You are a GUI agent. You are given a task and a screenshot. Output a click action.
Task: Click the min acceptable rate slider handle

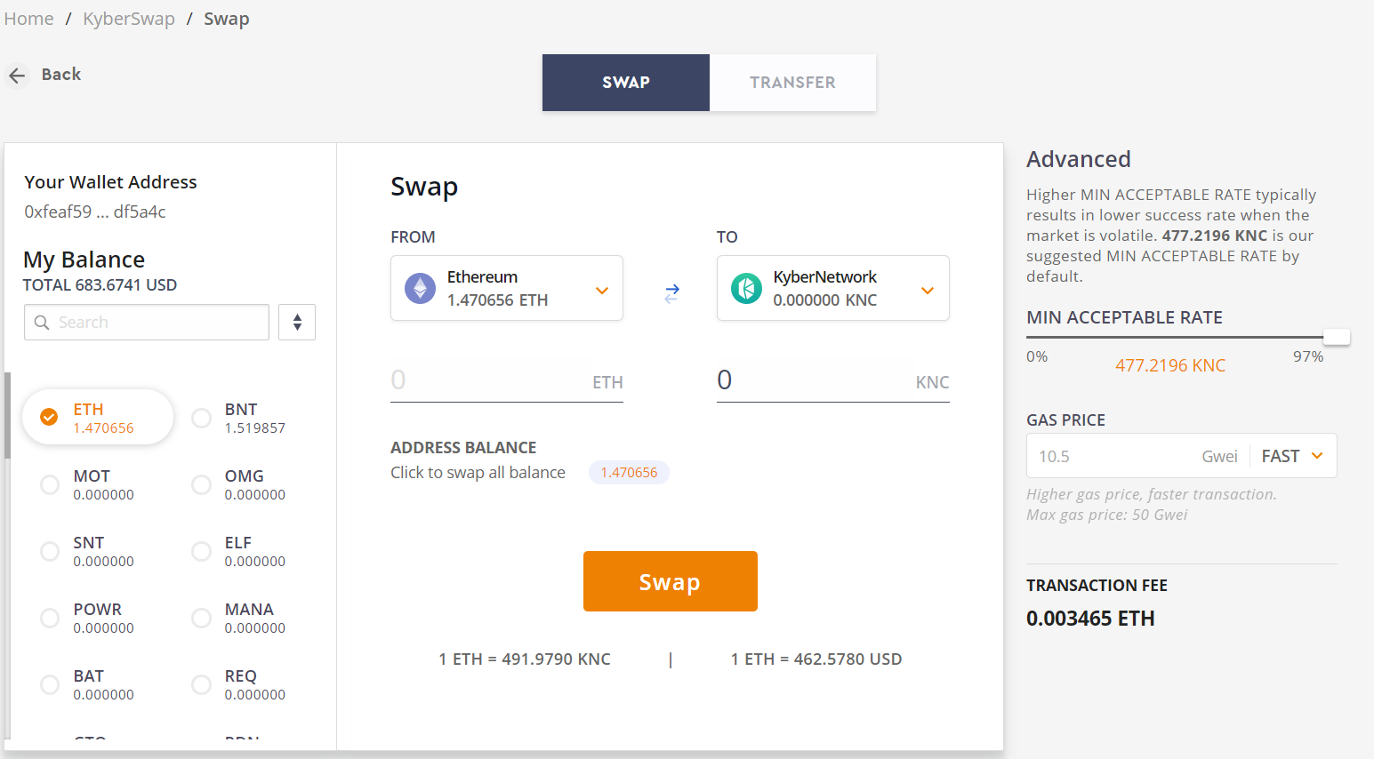pos(1337,337)
